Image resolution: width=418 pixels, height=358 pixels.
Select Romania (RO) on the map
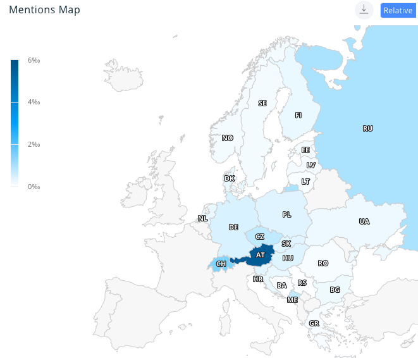[323, 262]
